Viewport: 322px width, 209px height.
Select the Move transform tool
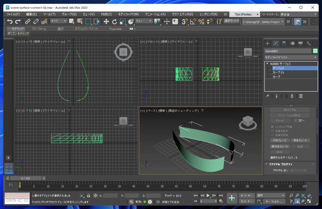point(106,22)
